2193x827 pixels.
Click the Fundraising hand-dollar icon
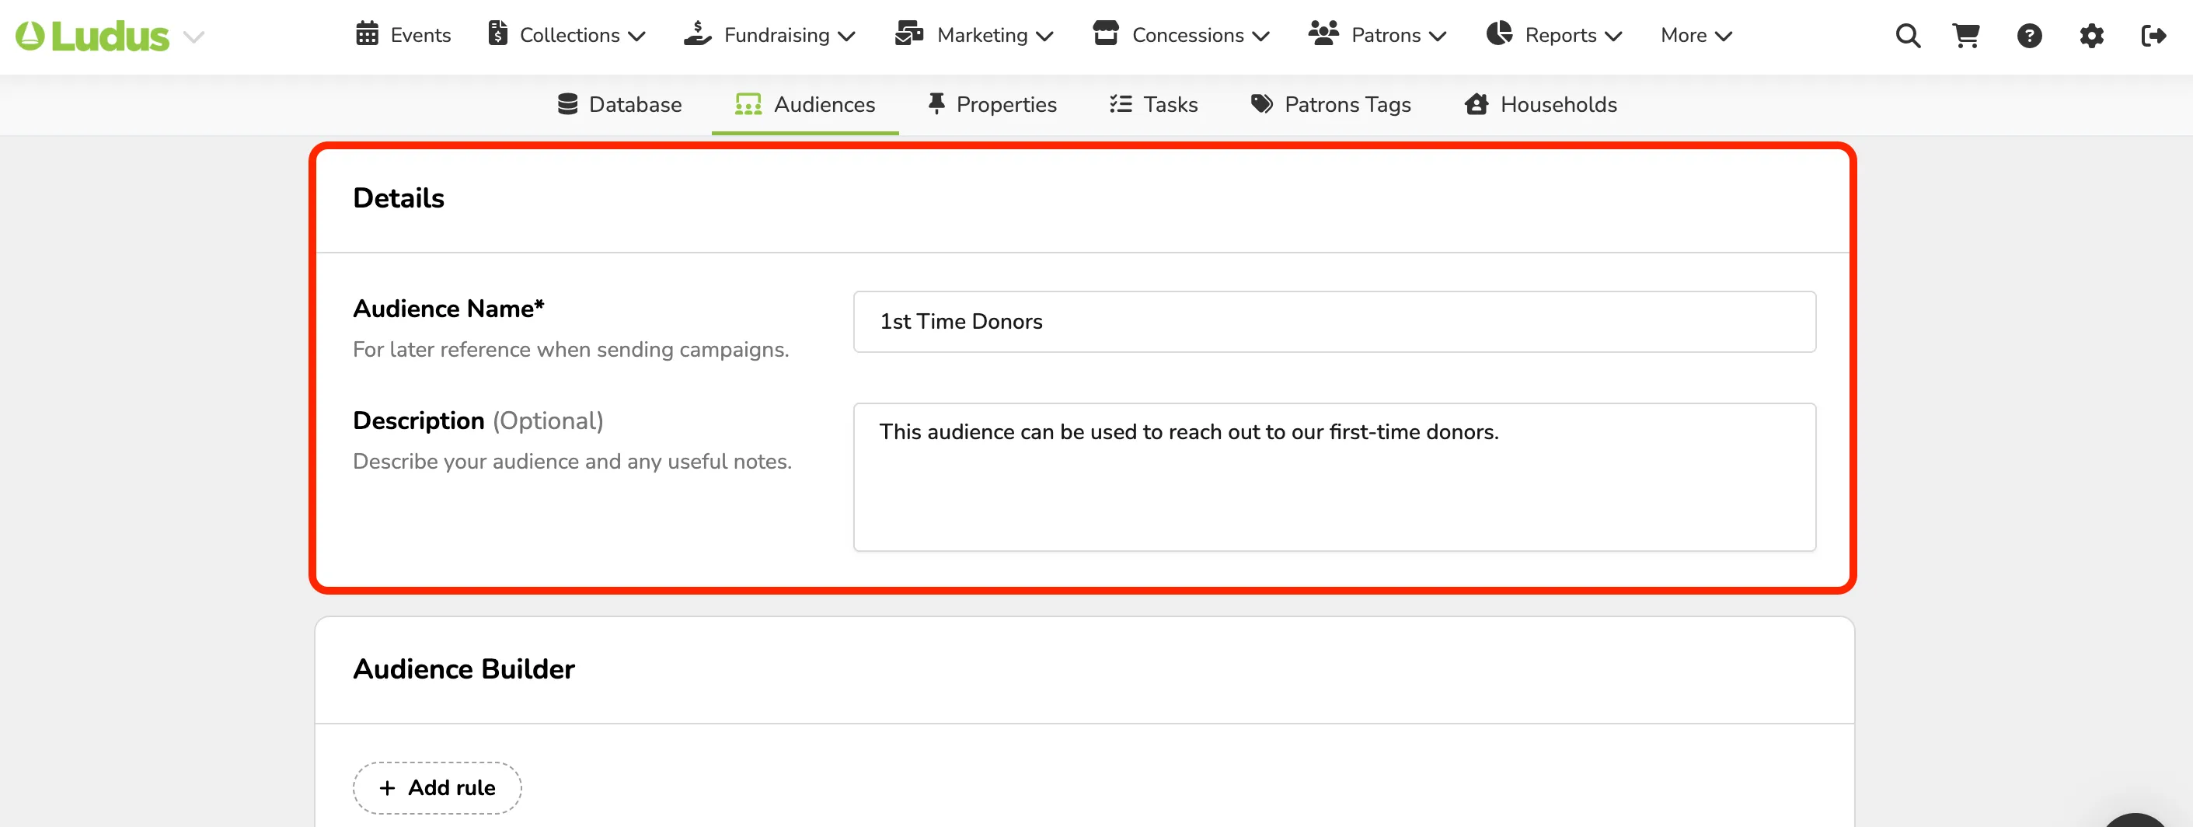[x=697, y=34]
